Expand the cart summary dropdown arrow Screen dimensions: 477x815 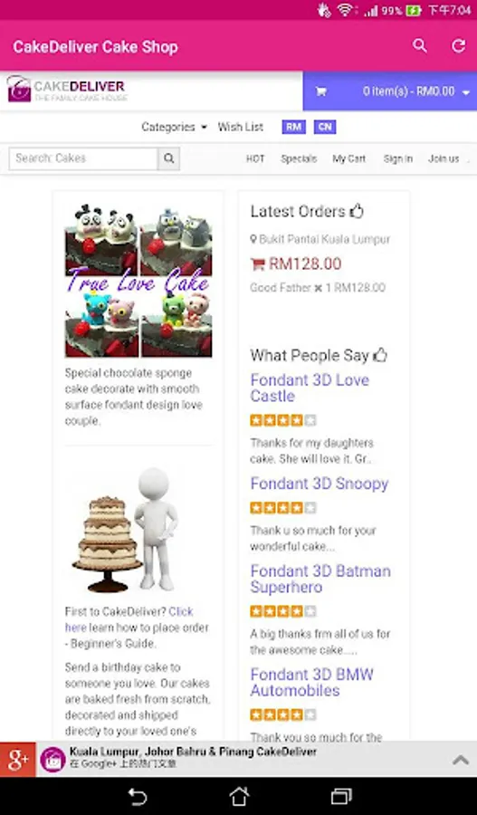click(x=465, y=92)
